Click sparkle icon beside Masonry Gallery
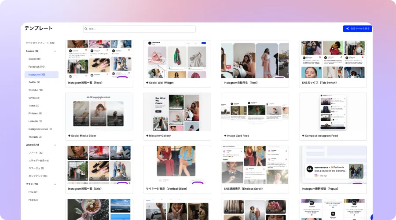The width and height of the screenshot is (396, 220). tap(147, 136)
